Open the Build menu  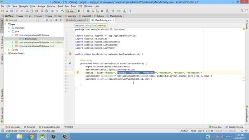pyautogui.click(x=60, y=6)
